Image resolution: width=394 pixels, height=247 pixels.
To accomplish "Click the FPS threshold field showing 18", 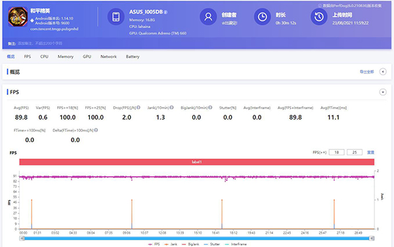I will click(x=336, y=152).
